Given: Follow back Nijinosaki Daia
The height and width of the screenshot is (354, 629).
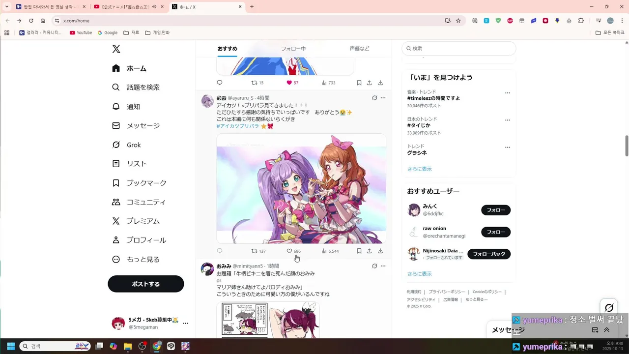Looking at the screenshot, I should 489,254.
